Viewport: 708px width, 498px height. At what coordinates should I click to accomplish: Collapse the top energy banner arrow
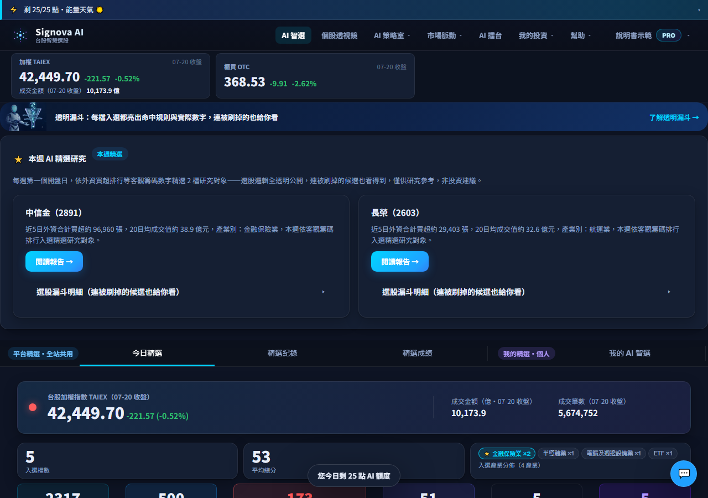(699, 10)
